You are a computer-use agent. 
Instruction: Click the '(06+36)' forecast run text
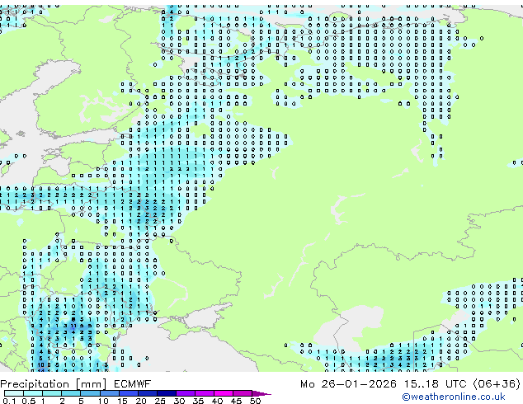click(x=497, y=384)
